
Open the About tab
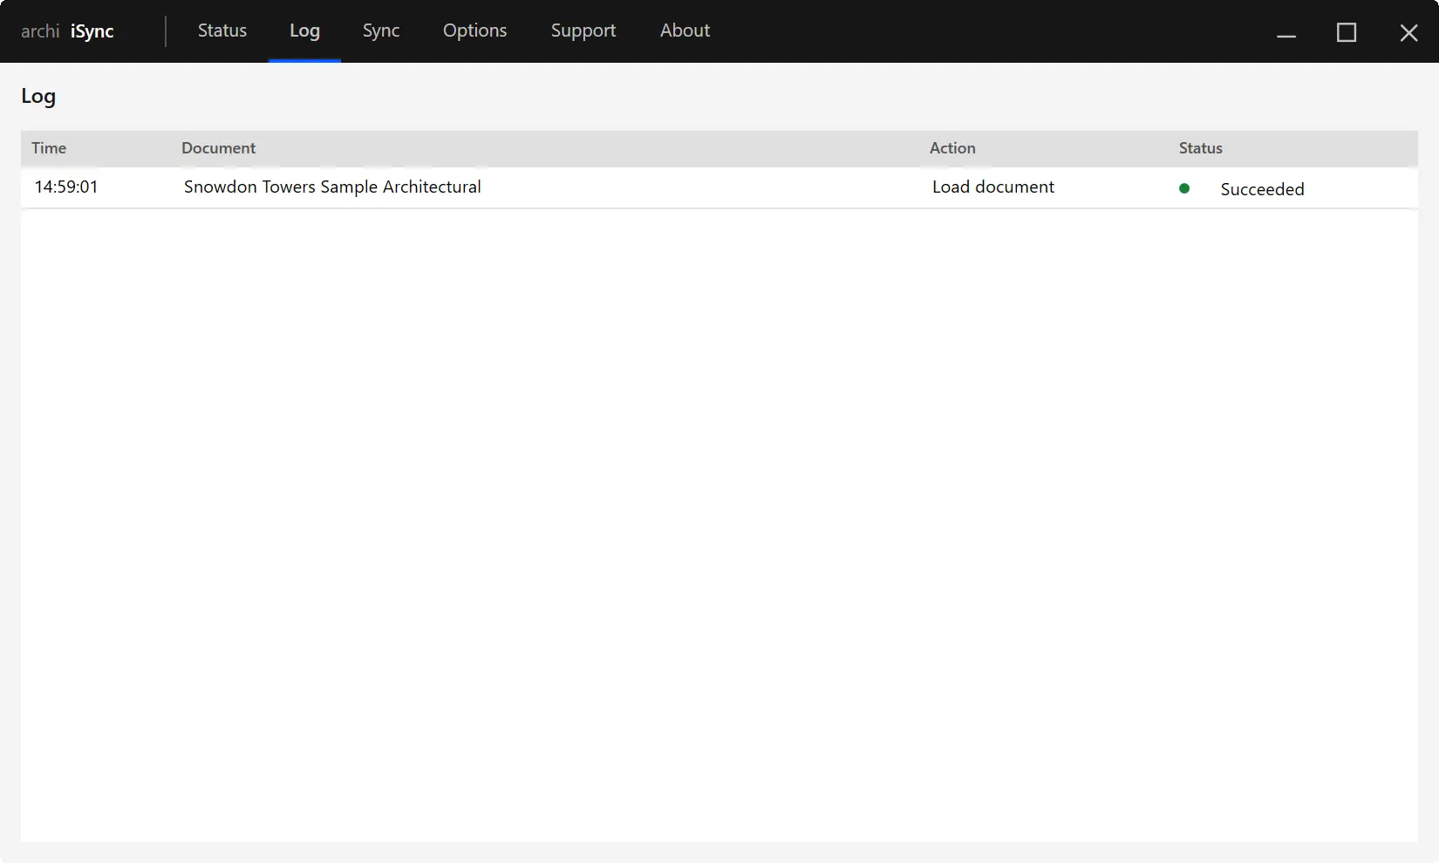(x=685, y=31)
